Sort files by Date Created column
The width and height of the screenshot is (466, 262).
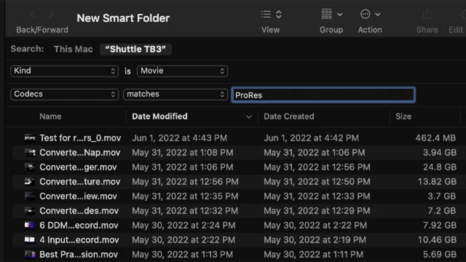click(289, 116)
